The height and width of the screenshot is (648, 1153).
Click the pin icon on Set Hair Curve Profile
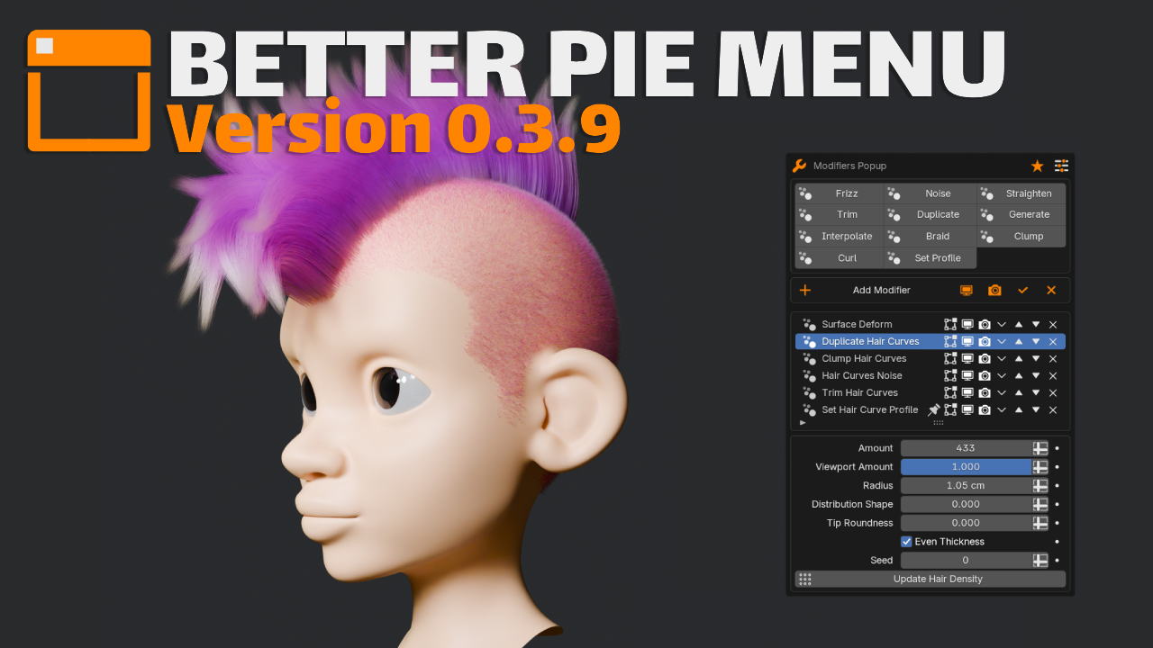point(934,410)
